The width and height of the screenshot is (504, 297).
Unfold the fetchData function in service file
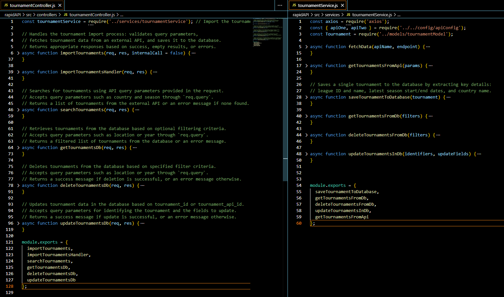pyautogui.click(x=306, y=47)
